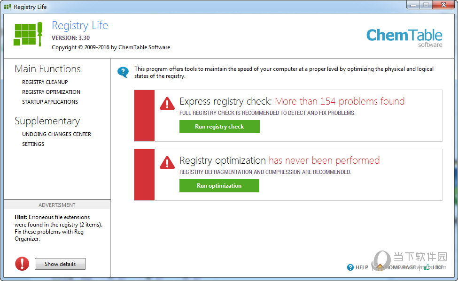Open the Settings section
Screen dimensions: 458x281
click(x=33, y=144)
